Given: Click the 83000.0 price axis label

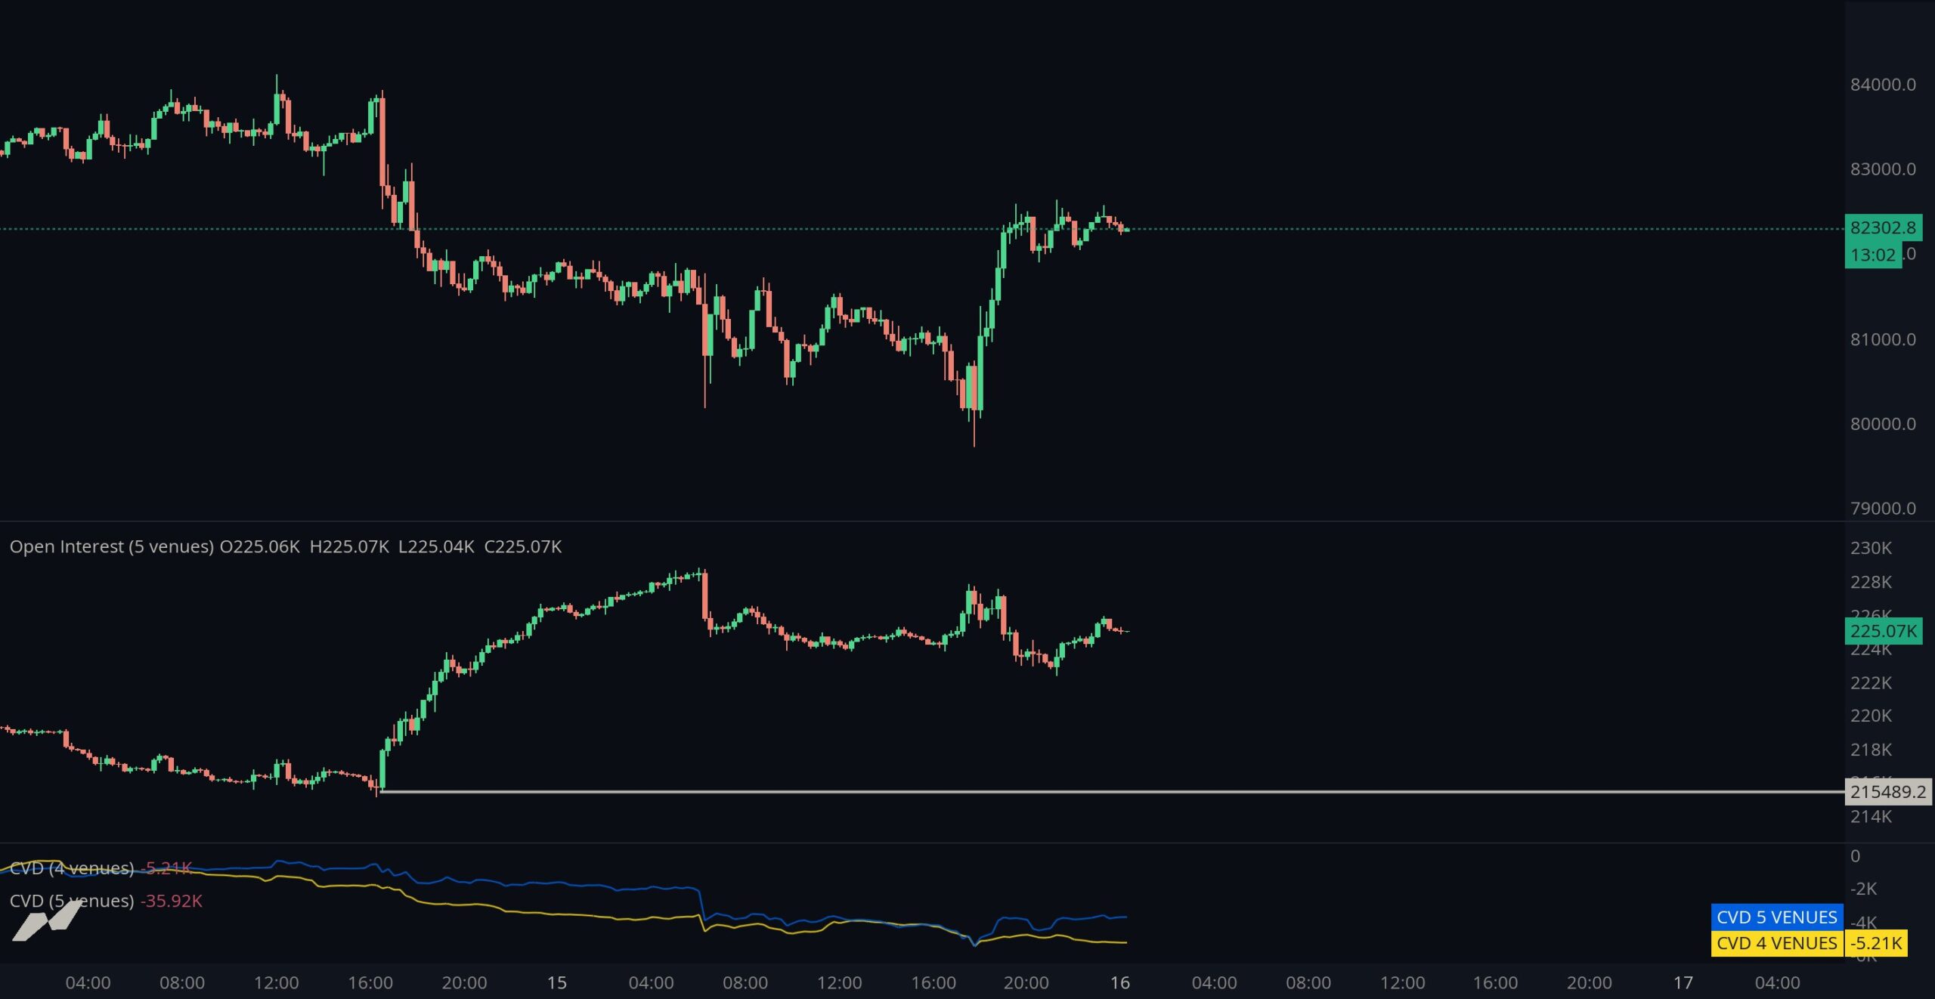Looking at the screenshot, I should click(x=1883, y=169).
